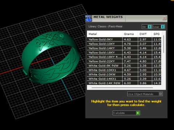The height and width of the screenshot is (130, 174).
Task: Click the 6.00 grams value
Action: tap(127, 83)
